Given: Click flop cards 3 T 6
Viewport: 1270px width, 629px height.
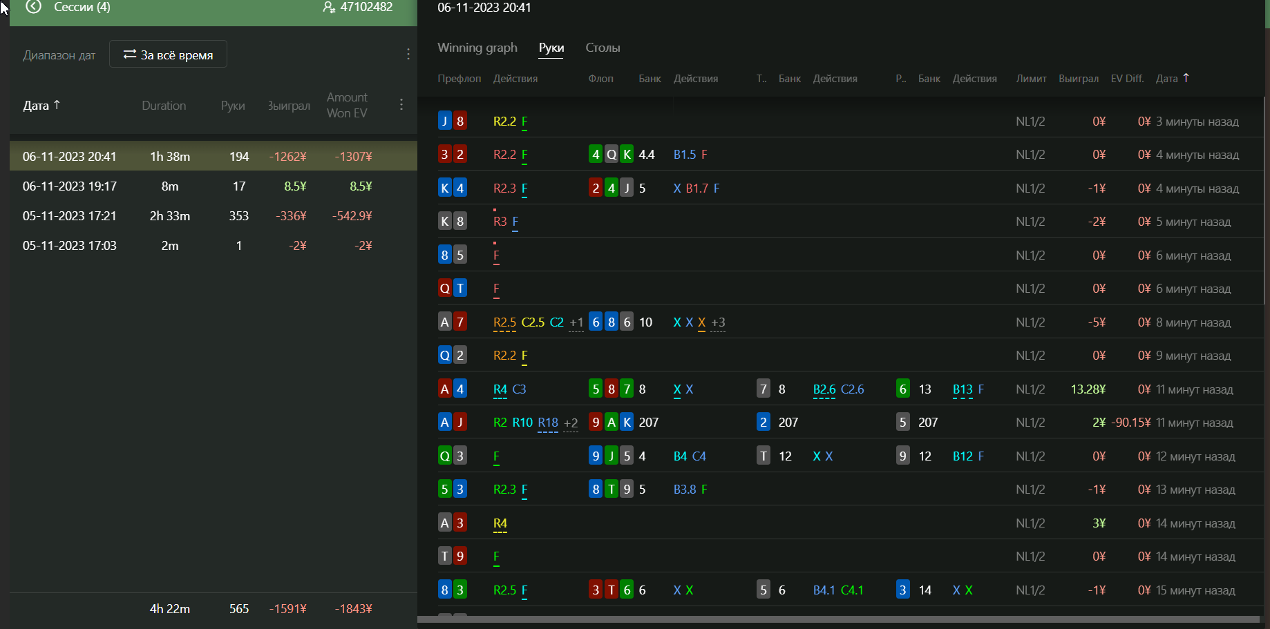Looking at the screenshot, I should [612, 590].
